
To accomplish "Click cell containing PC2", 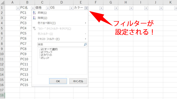I will 26,18.
